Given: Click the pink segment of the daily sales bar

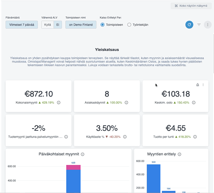Looking at the screenshot, I should click(73, 168).
